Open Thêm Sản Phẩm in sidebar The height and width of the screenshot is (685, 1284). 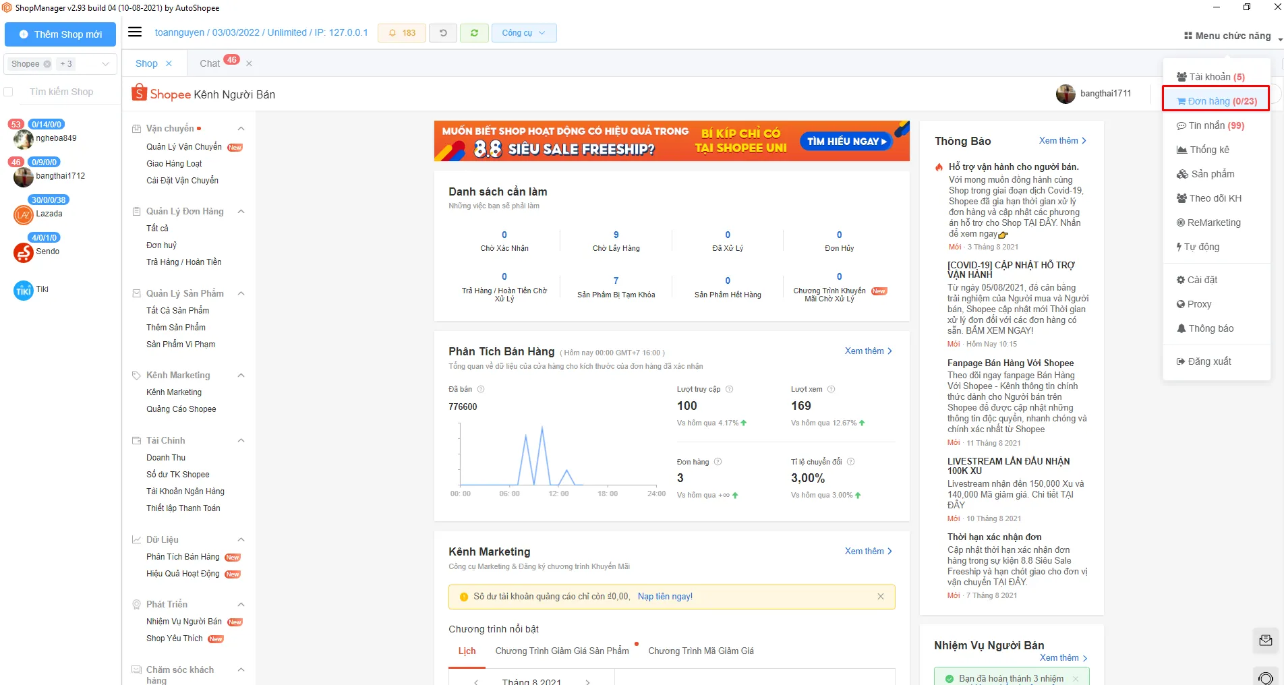(x=176, y=328)
